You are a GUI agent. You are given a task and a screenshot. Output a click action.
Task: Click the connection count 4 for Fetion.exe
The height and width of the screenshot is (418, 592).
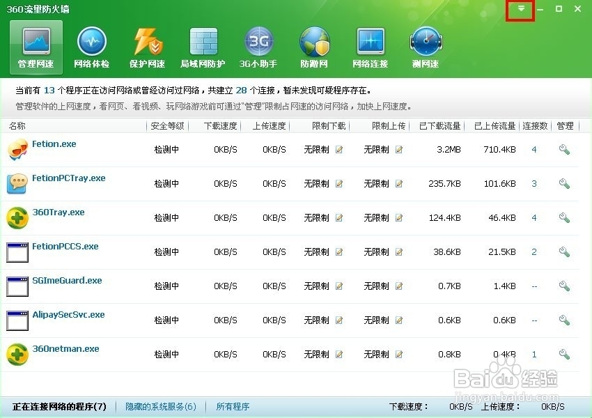pyautogui.click(x=534, y=149)
